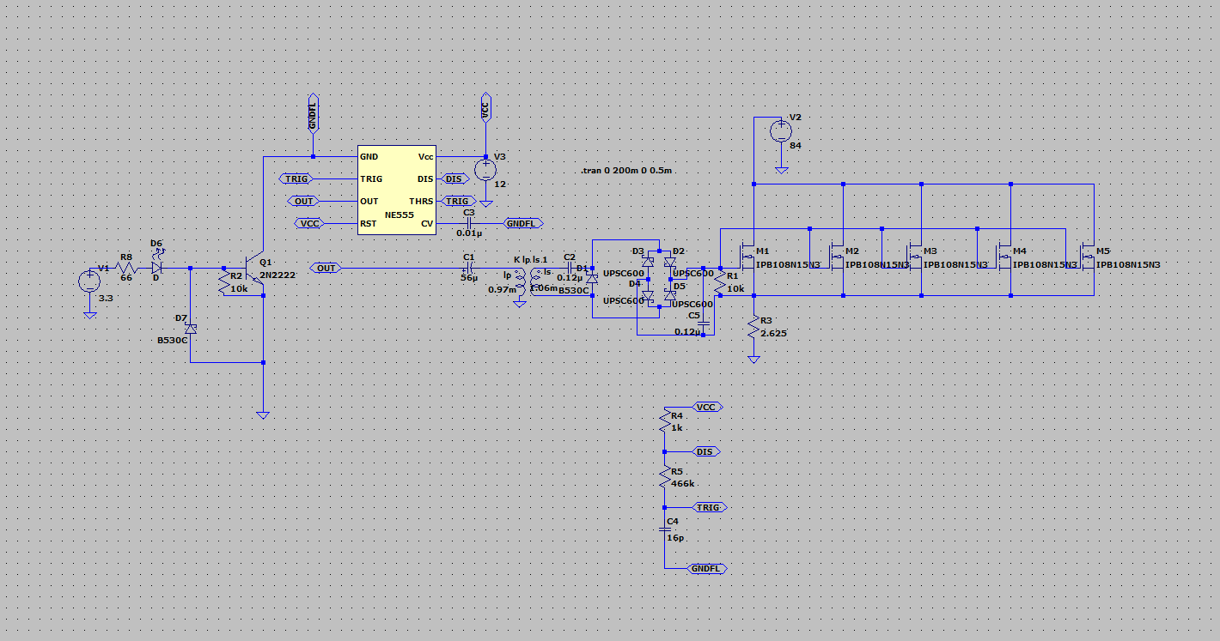Click the 84 value of V2
The image size is (1220, 641).
pos(795,146)
